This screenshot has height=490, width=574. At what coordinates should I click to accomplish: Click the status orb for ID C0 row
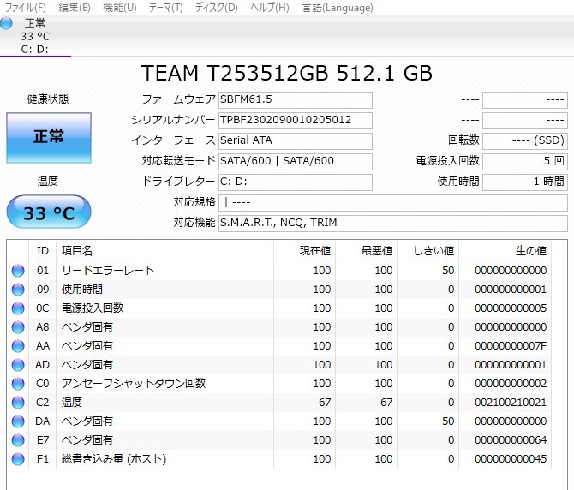click(x=18, y=384)
